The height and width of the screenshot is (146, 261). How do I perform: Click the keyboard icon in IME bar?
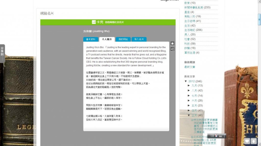coord(221,136)
